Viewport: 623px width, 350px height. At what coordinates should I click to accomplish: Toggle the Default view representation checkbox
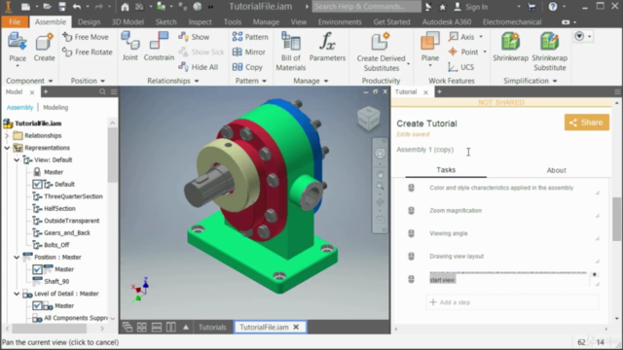tap(37, 184)
